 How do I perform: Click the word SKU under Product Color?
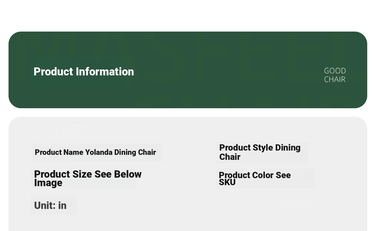click(x=227, y=182)
